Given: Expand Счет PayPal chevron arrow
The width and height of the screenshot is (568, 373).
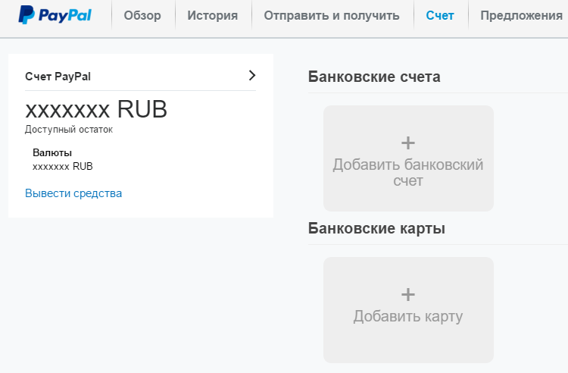Looking at the screenshot, I should [x=252, y=75].
